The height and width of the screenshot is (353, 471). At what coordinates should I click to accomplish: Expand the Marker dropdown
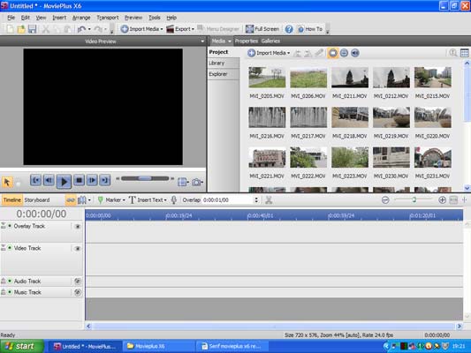(x=124, y=200)
